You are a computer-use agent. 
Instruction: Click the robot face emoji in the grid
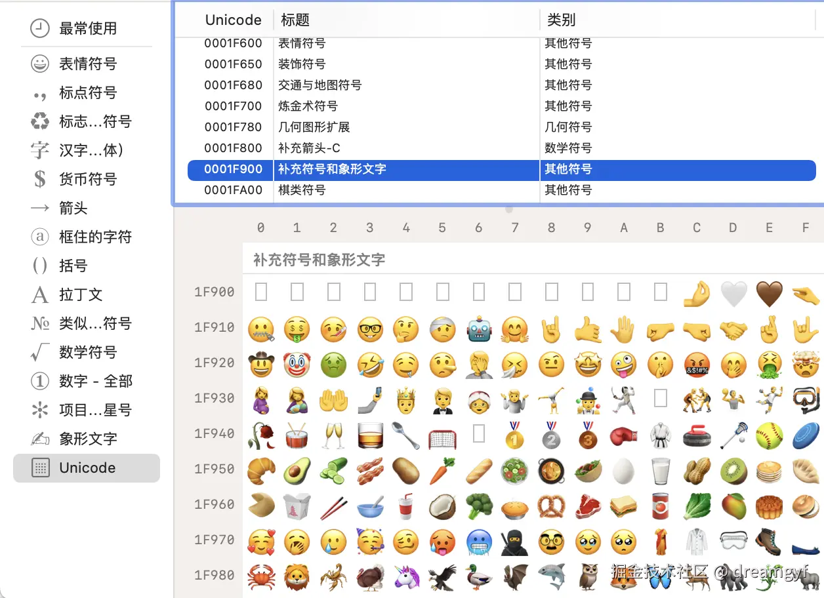click(479, 330)
